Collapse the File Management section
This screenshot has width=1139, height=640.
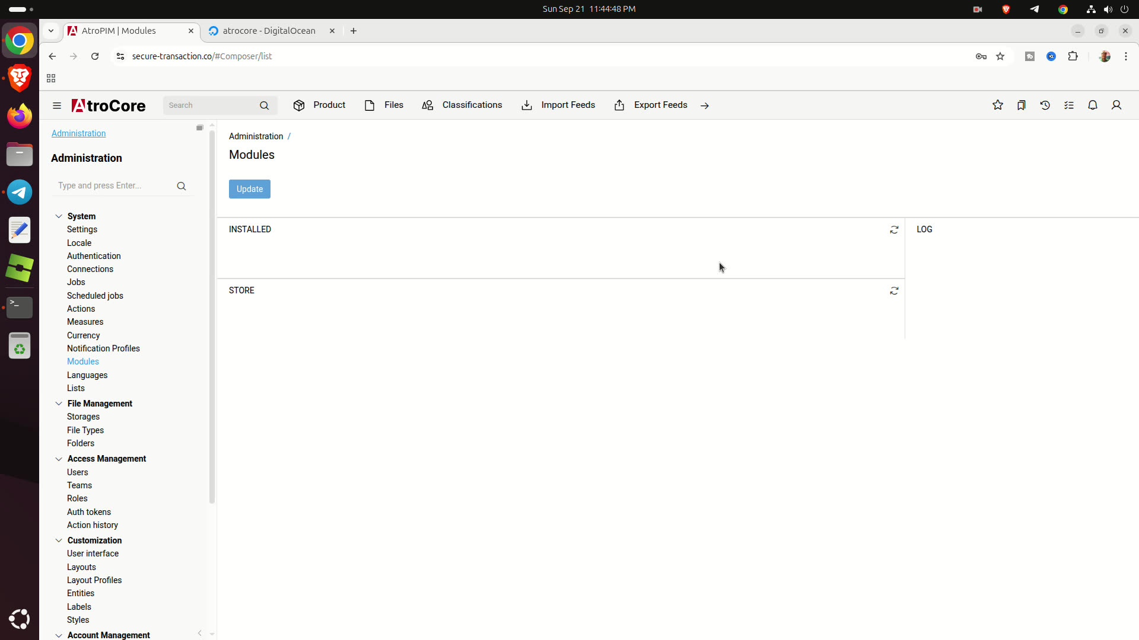click(x=59, y=404)
